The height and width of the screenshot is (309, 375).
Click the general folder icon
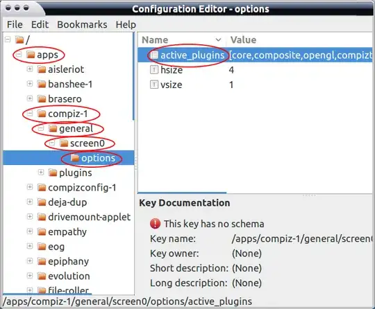(x=53, y=128)
